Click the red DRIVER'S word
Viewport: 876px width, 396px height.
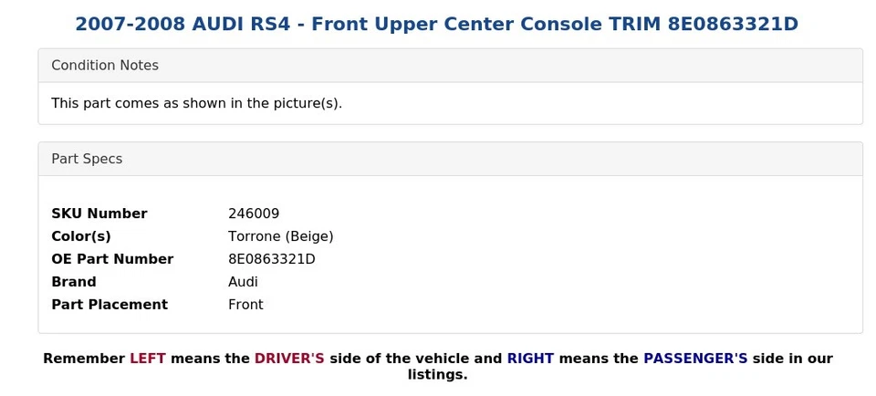pyautogui.click(x=289, y=359)
